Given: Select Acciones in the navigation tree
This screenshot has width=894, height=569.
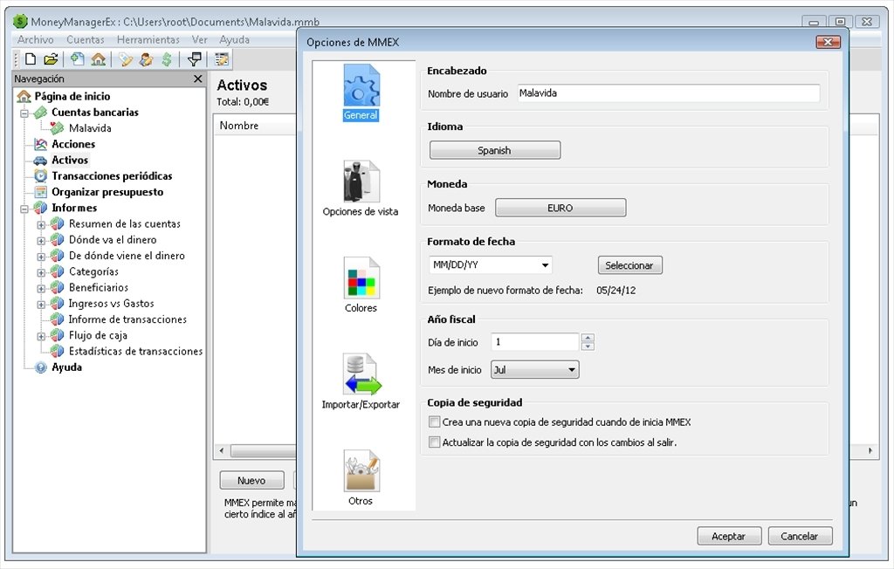Looking at the screenshot, I should [73, 144].
